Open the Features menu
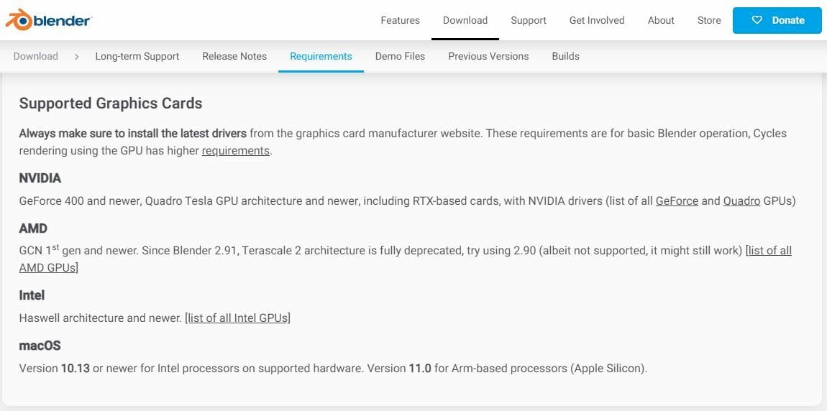The image size is (827, 411). click(401, 20)
